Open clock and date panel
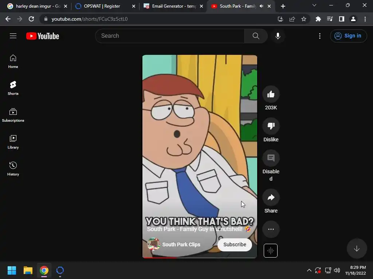This screenshot has width=373, height=279. pyautogui.click(x=356, y=270)
